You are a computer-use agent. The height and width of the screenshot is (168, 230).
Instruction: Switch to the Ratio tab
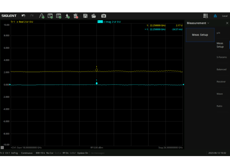[219, 106]
